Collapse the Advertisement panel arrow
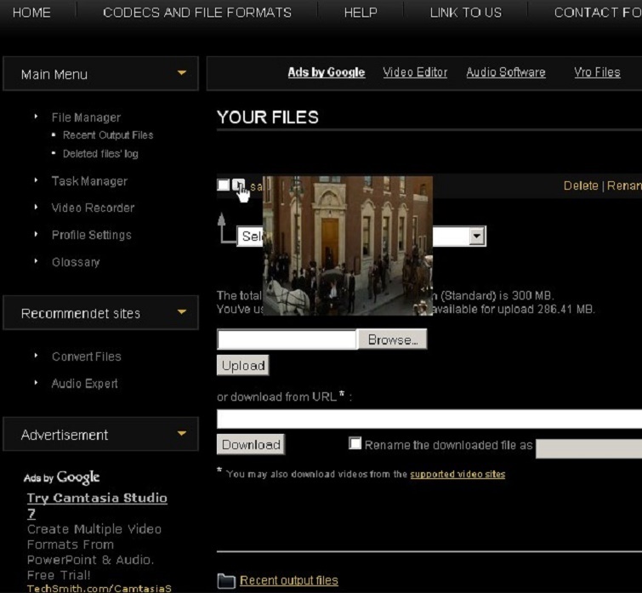Viewport: 642px width, 593px height. click(x=182, y=433)
